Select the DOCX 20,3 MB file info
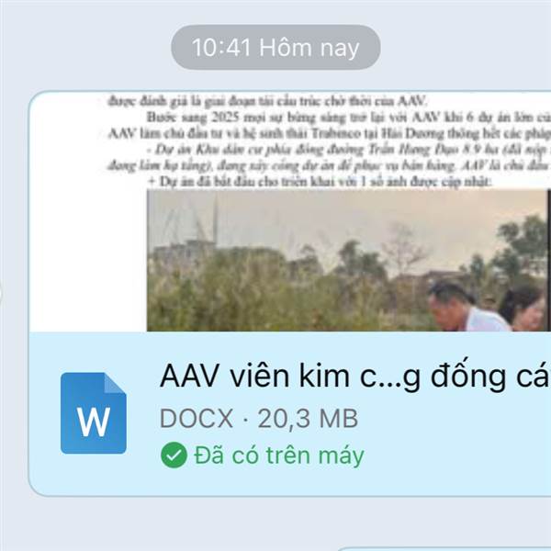551x551 pixels. [x=259, y=419]
